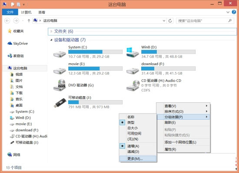Screen dimensions: 239x173
Task: Click the properties icon in quick access toolbar
Action: coord(13,4)
